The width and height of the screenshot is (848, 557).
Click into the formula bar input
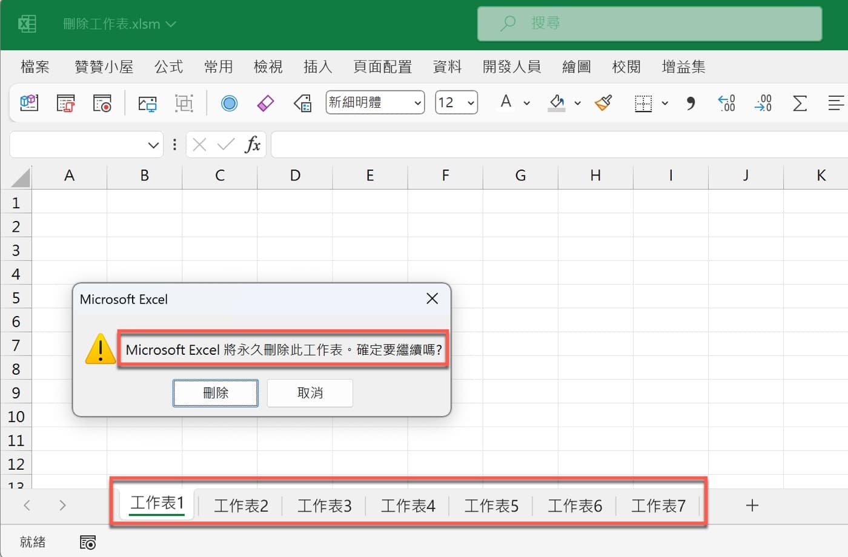click(560, 144)
